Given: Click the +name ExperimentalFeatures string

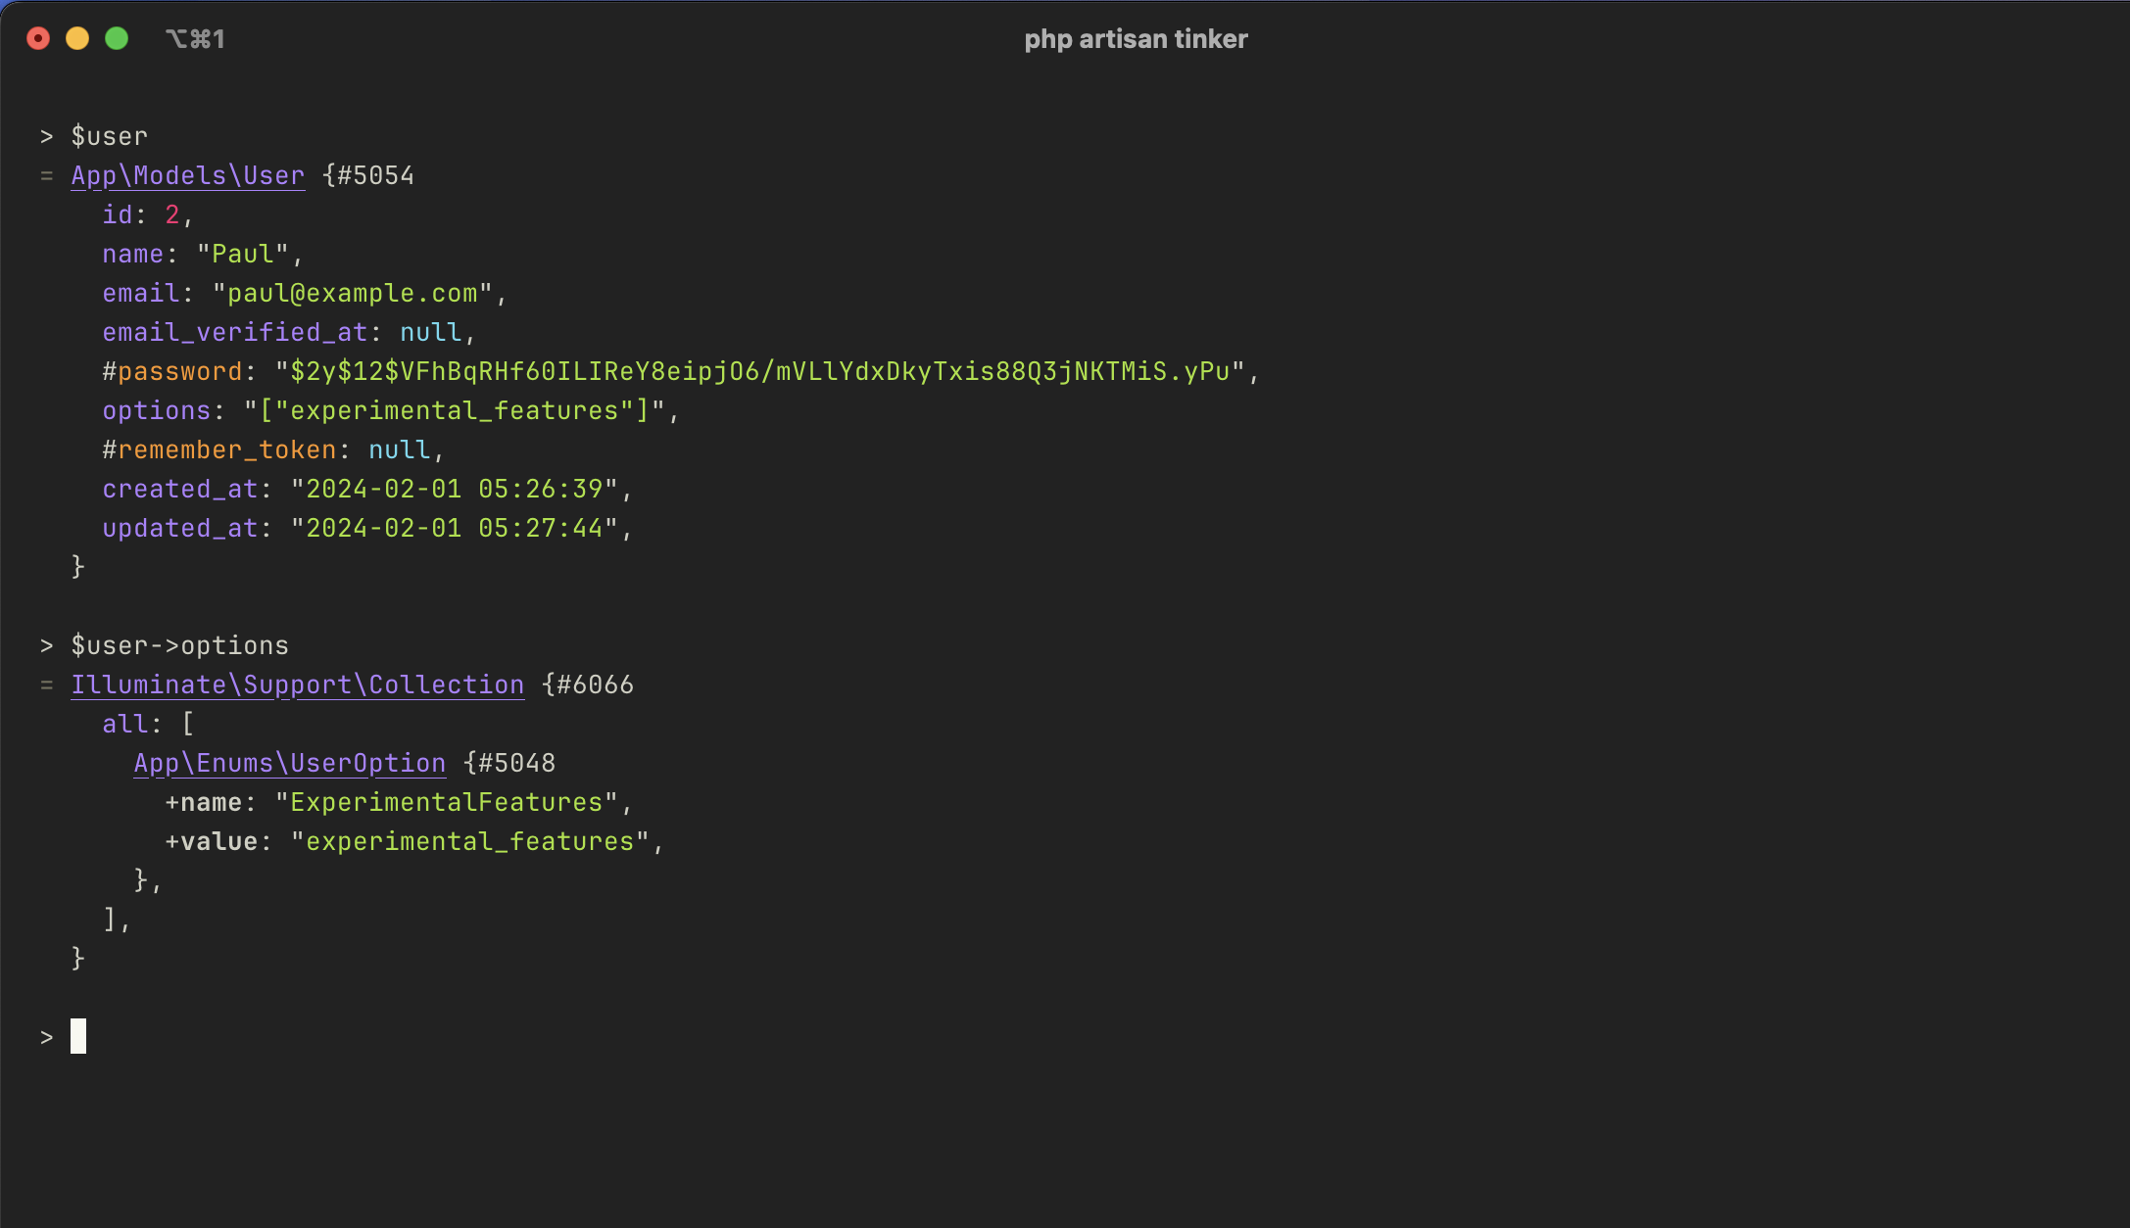Looking at the screenshot, I should pos(447,803).
